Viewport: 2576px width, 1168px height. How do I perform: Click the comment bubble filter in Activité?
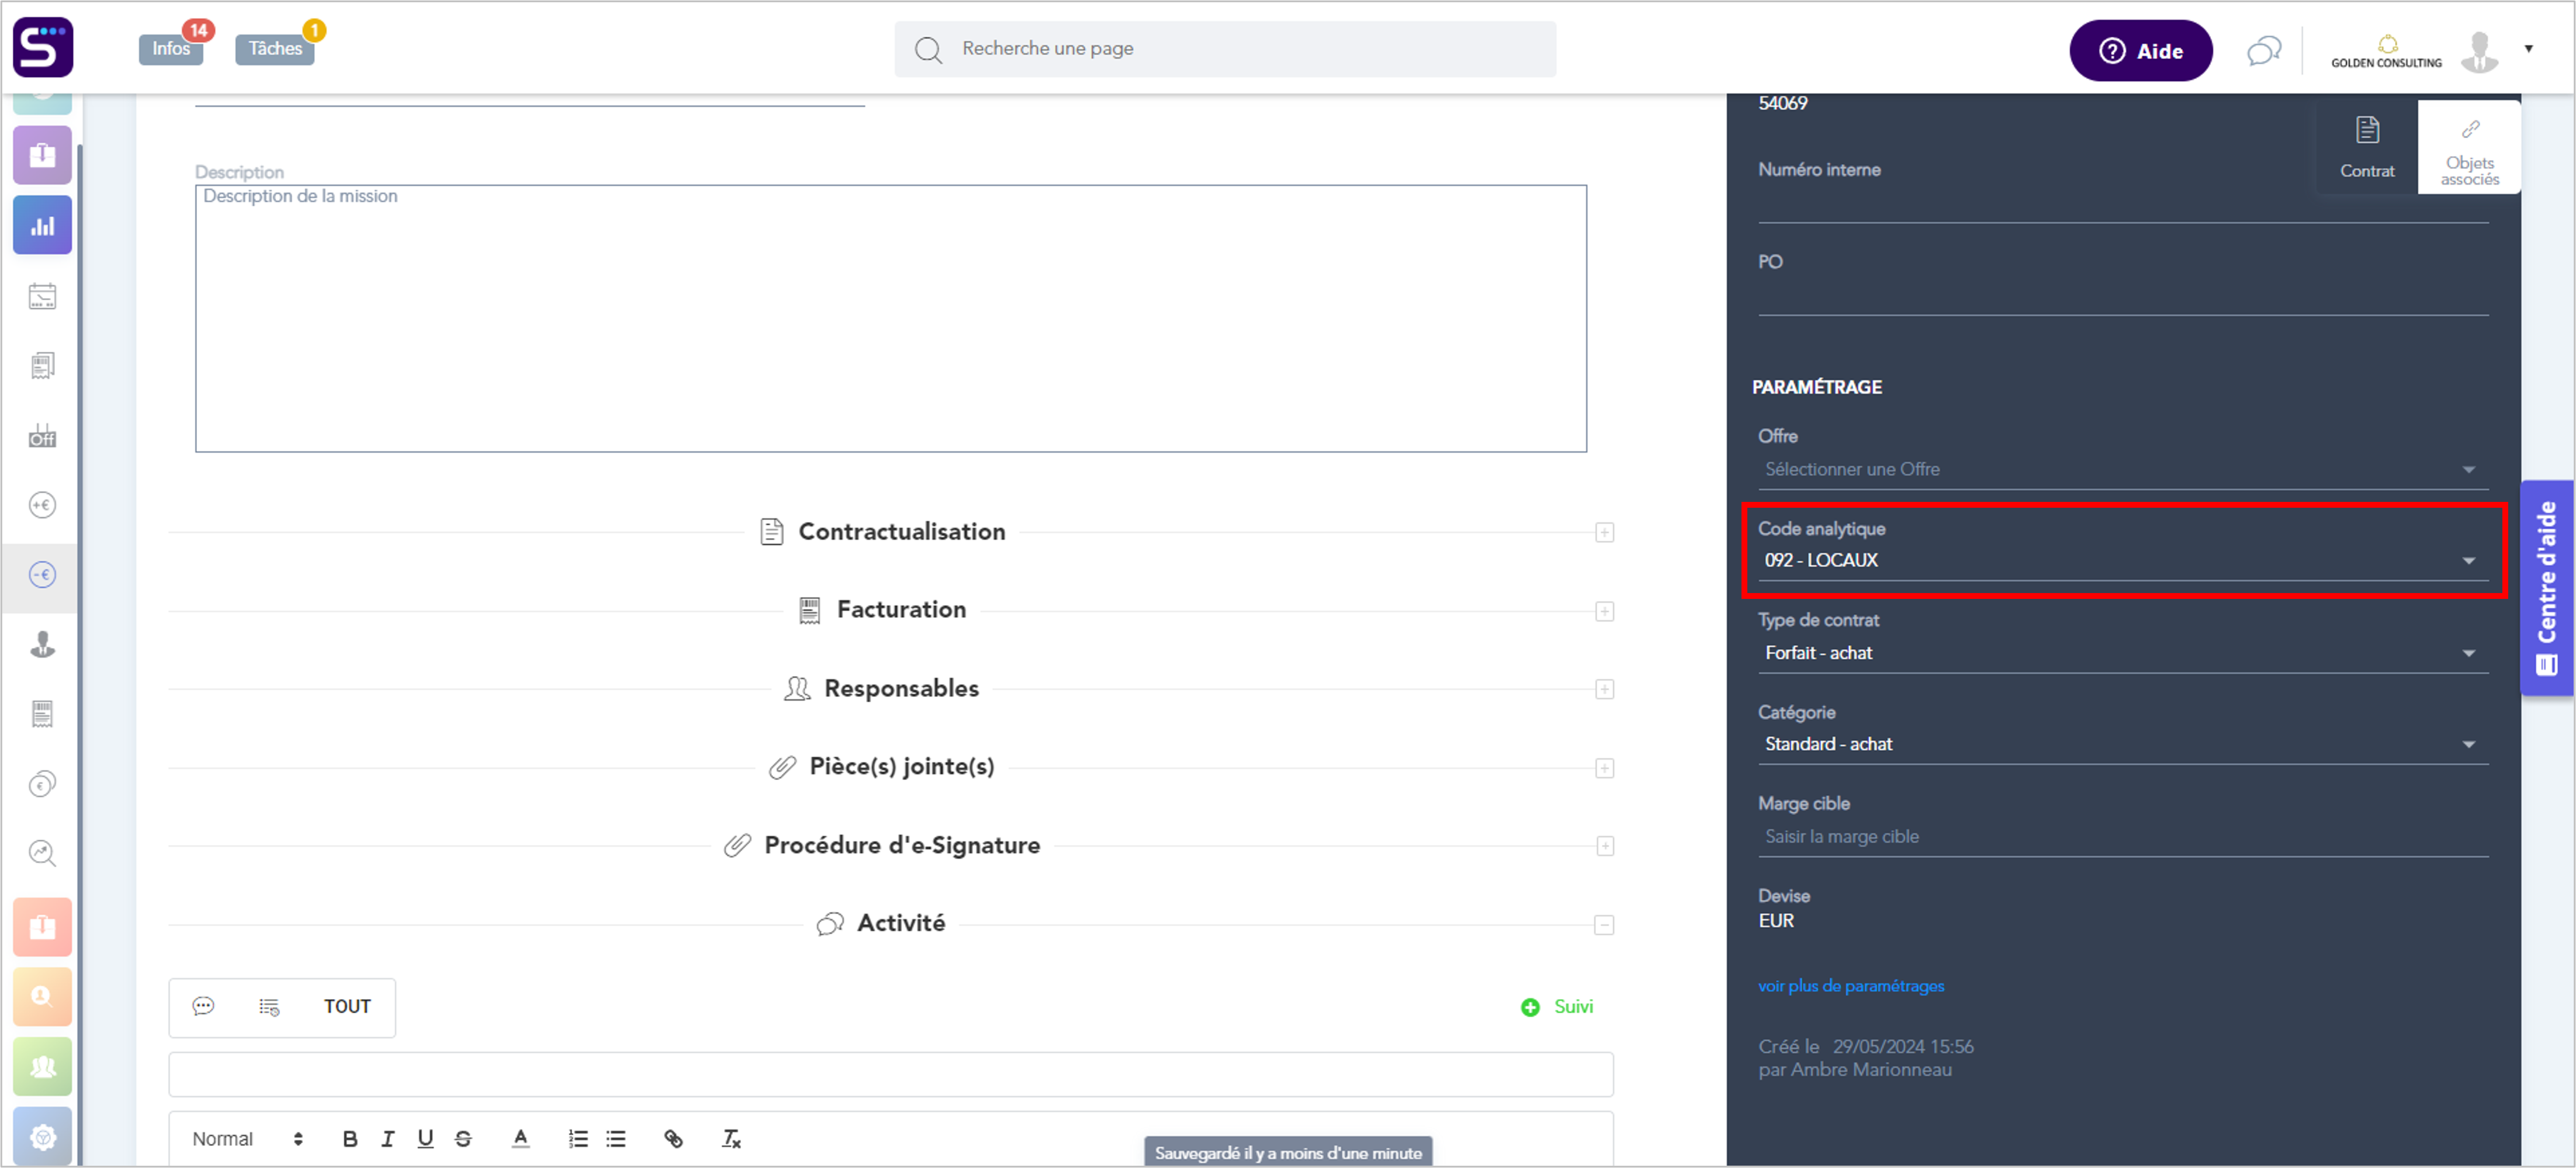click(203, 1007)
